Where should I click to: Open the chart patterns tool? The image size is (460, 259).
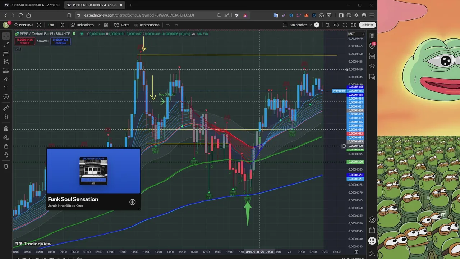click(6, 62)
